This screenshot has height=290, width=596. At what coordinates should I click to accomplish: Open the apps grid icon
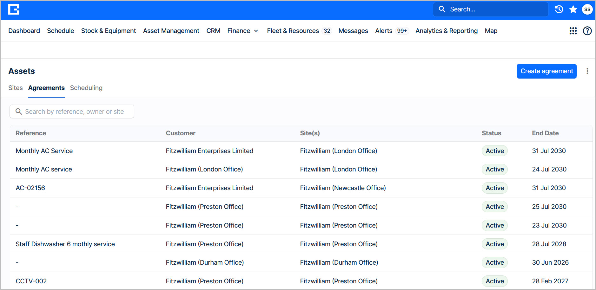(x=573, y=31)
